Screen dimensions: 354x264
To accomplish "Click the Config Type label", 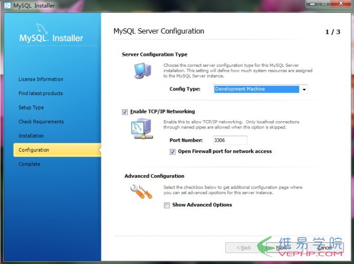I will click(x=185, y=89).
